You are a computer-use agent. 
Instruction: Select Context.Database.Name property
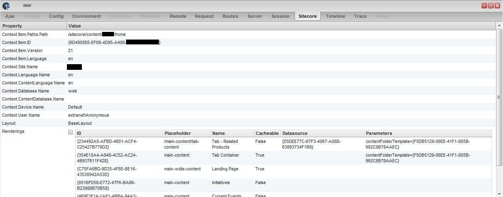[26, 91]
